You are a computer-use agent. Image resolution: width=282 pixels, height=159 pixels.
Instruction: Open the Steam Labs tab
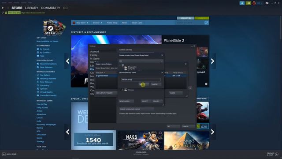point(137,23)
